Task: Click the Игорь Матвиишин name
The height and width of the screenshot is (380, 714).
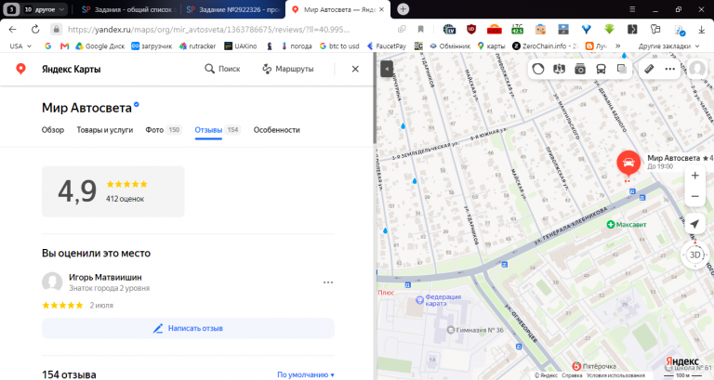Action: 105,277
